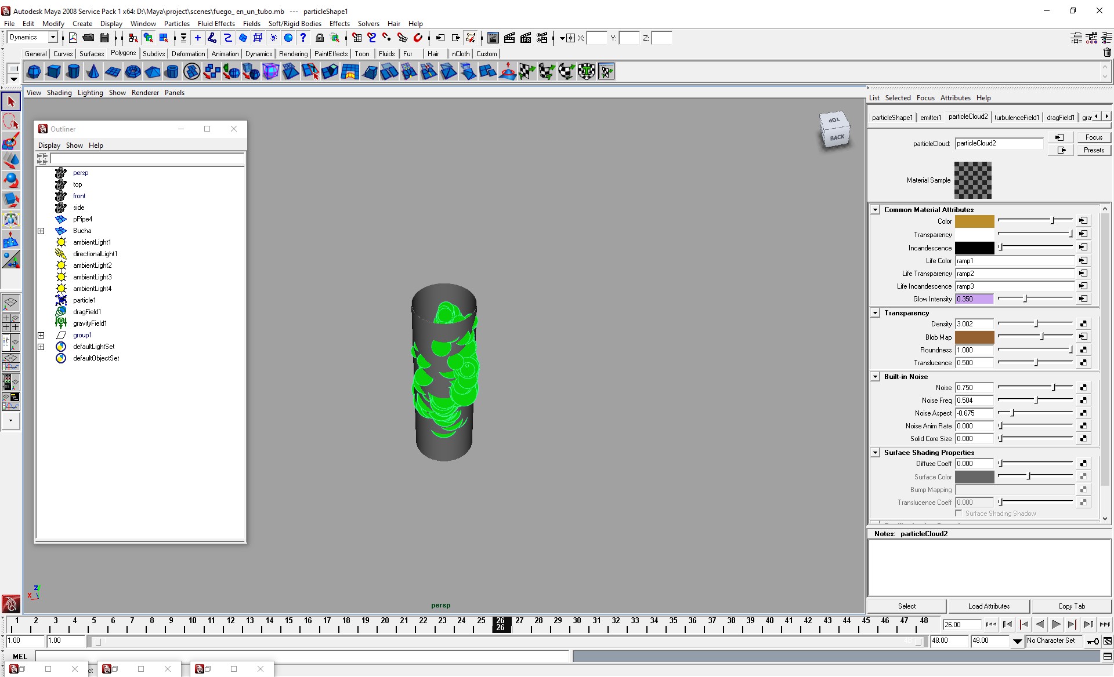
Task: Open the Dynamics menu set dropdown
Action: coord(53,37)
